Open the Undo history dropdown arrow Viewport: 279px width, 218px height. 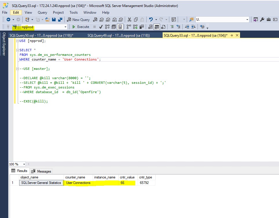pyautogui.click(x=156, y=20)
